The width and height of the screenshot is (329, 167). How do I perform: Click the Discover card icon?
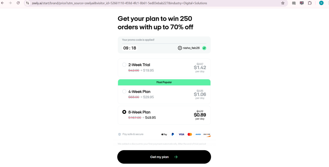point(207,134)
